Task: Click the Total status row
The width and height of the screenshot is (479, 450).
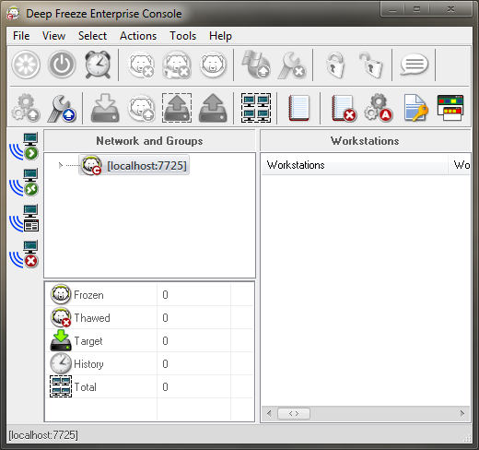Action: (149, 386)
